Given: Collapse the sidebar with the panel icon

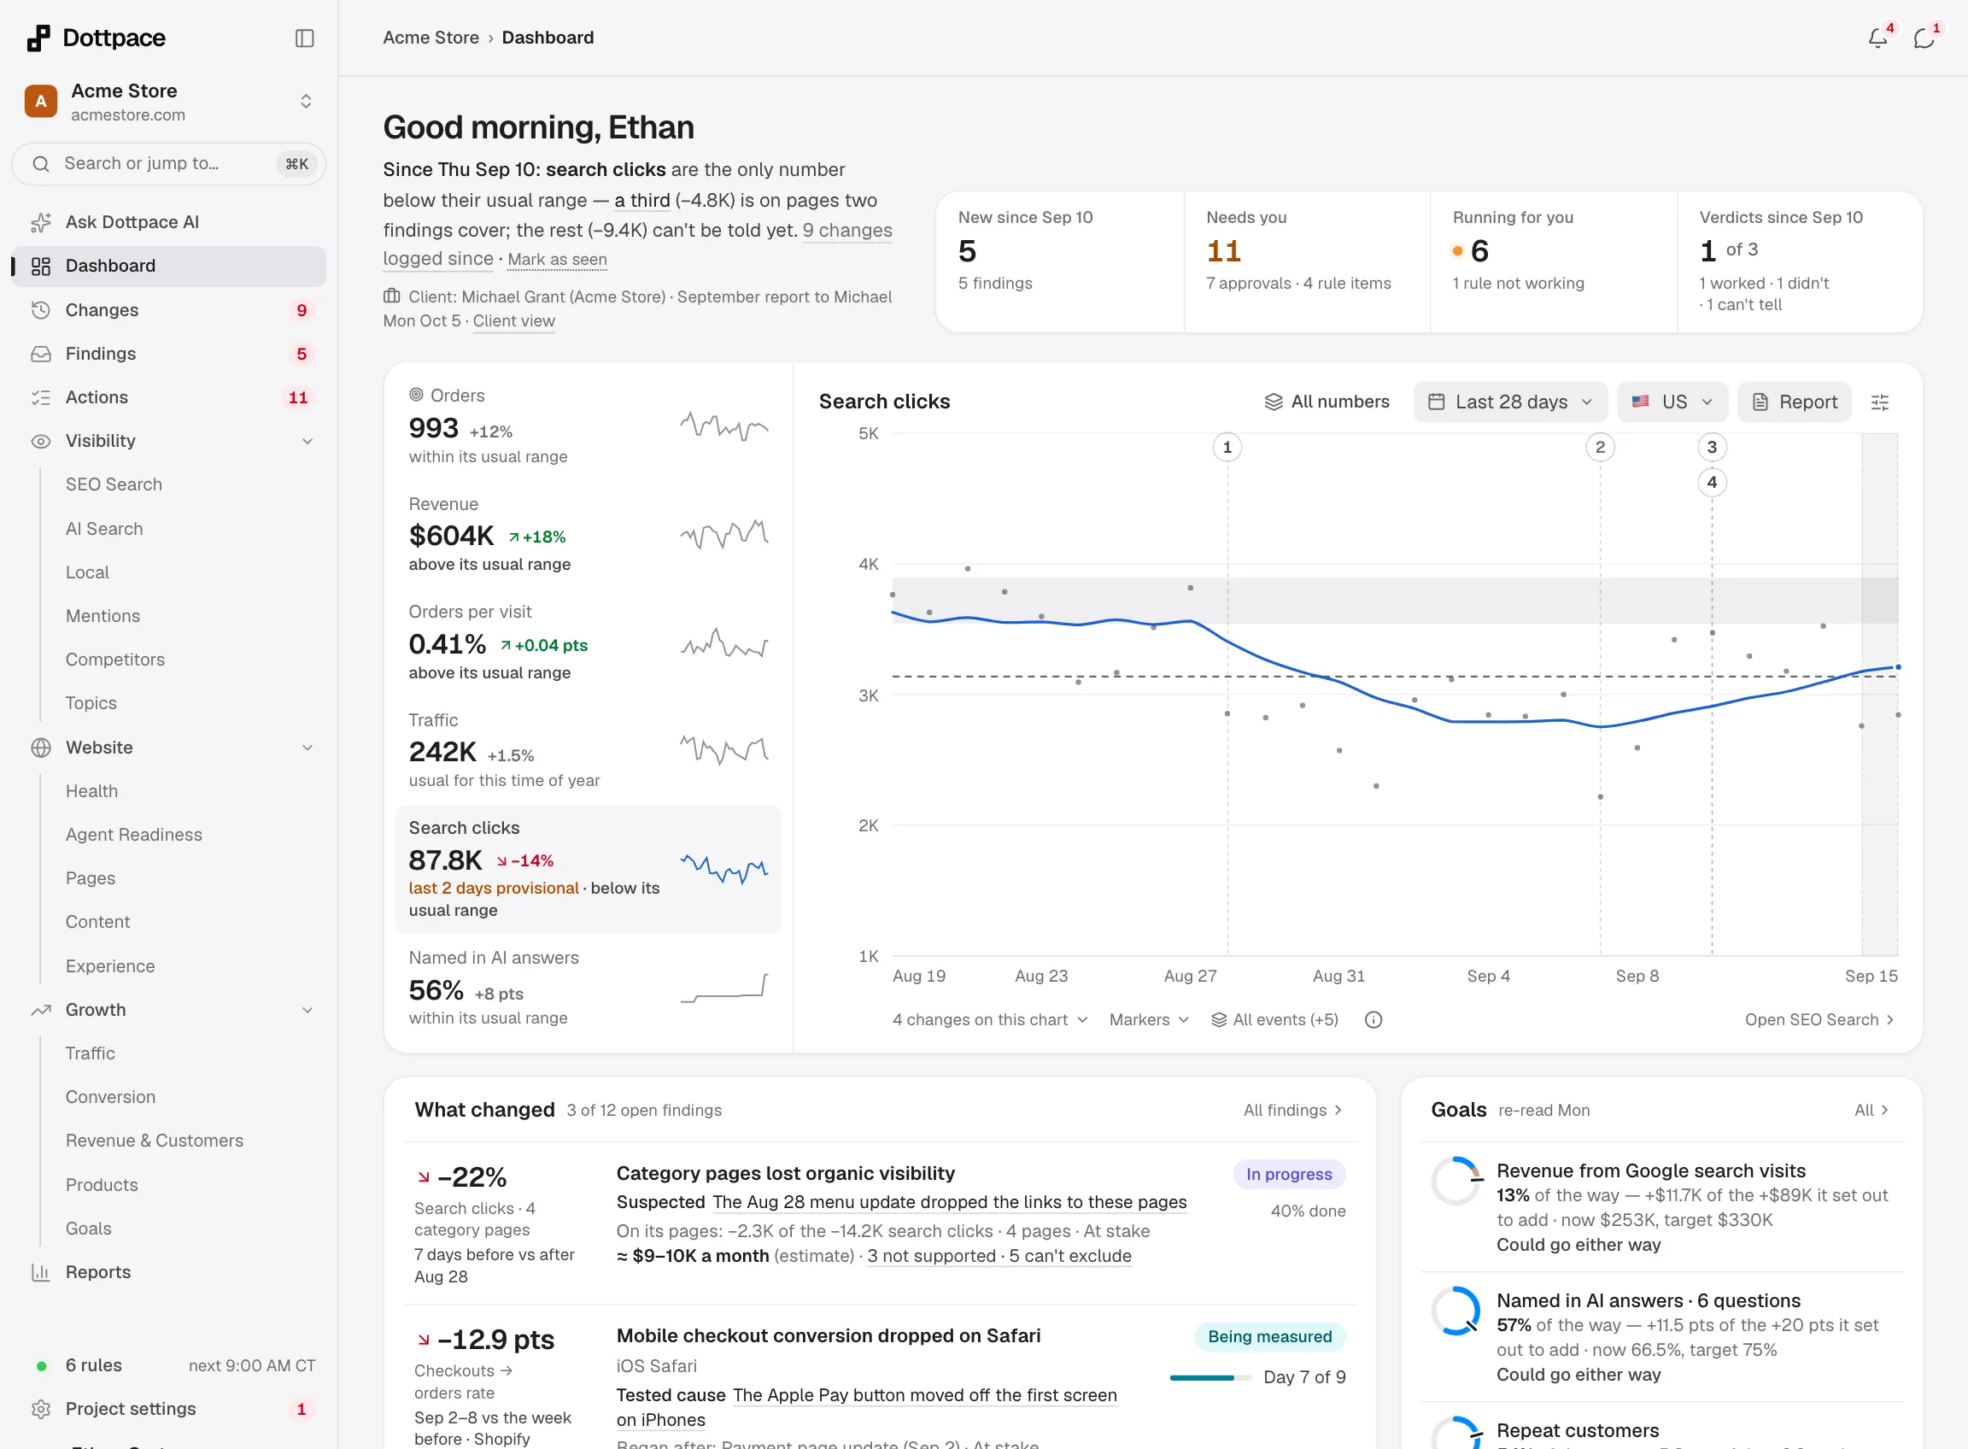Looking at the screenshot, I should click(304, 38).
